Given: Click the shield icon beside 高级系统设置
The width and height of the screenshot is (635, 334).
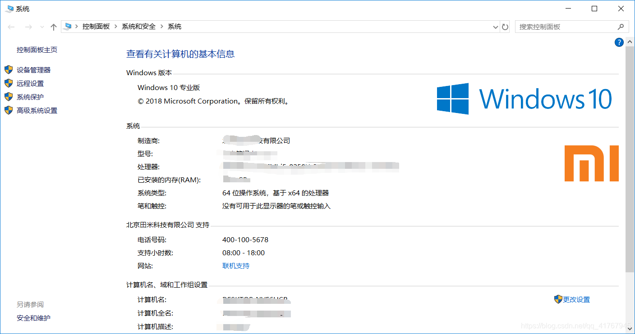Looking at the screenshot, I should pos(9,110).
